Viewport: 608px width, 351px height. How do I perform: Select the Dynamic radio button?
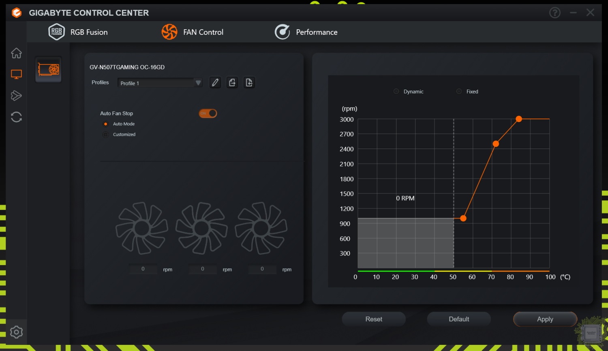[x=396, y=92]
